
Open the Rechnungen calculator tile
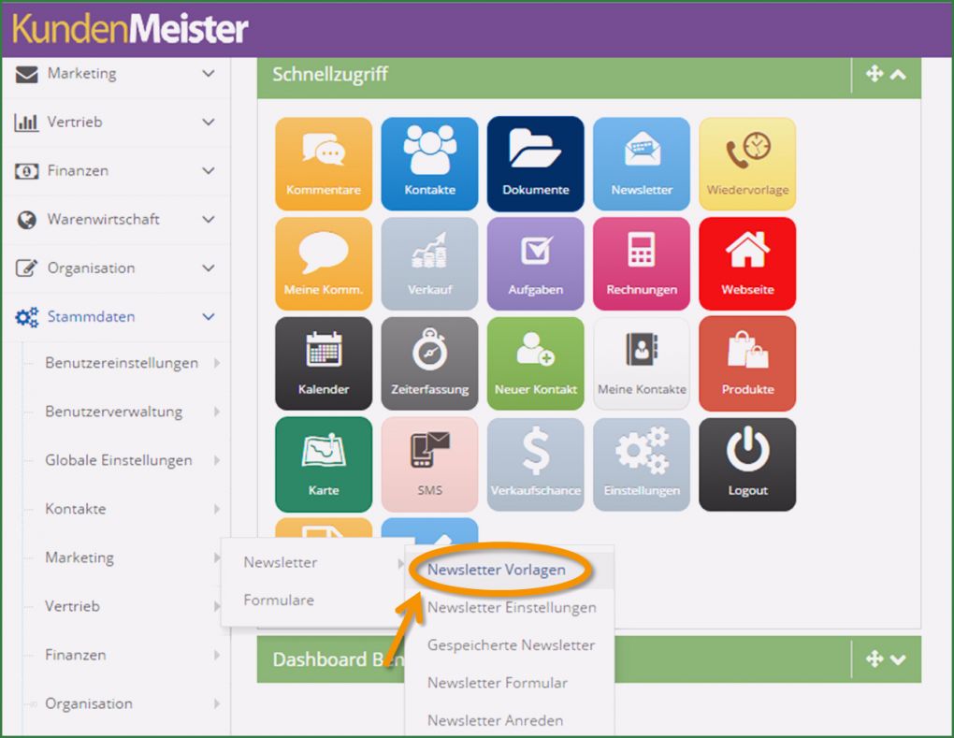coord(641,264)
